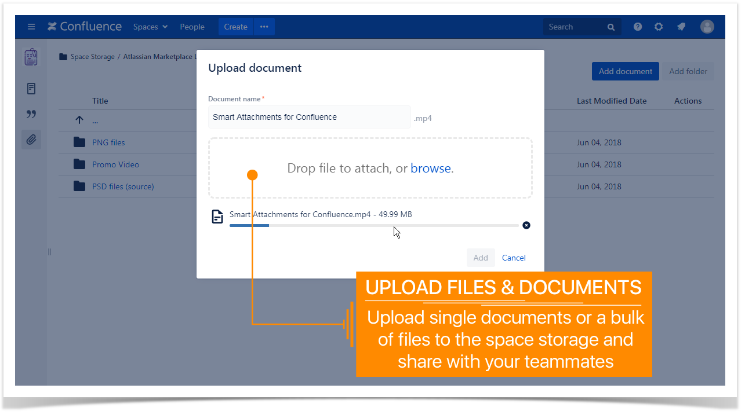Click the space logo in the sidebar

[31, 57]
